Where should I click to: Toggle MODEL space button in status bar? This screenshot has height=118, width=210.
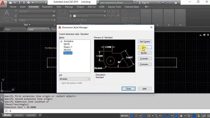point(125,116)
